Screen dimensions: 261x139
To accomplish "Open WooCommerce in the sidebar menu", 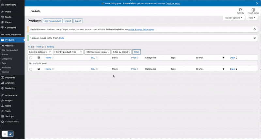I will 13,34.
